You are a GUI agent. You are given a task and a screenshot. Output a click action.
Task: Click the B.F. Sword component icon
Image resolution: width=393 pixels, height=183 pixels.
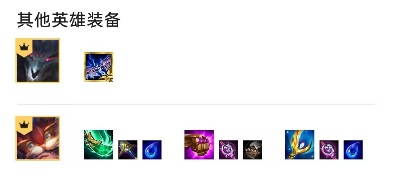pos(128,150)
